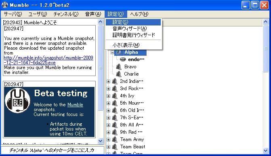Click the 6th Old channel icon

click(x=115, y=110)
